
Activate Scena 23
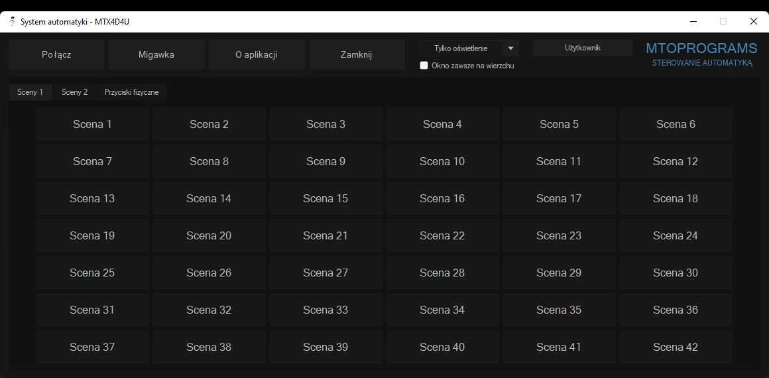(560, 235)
